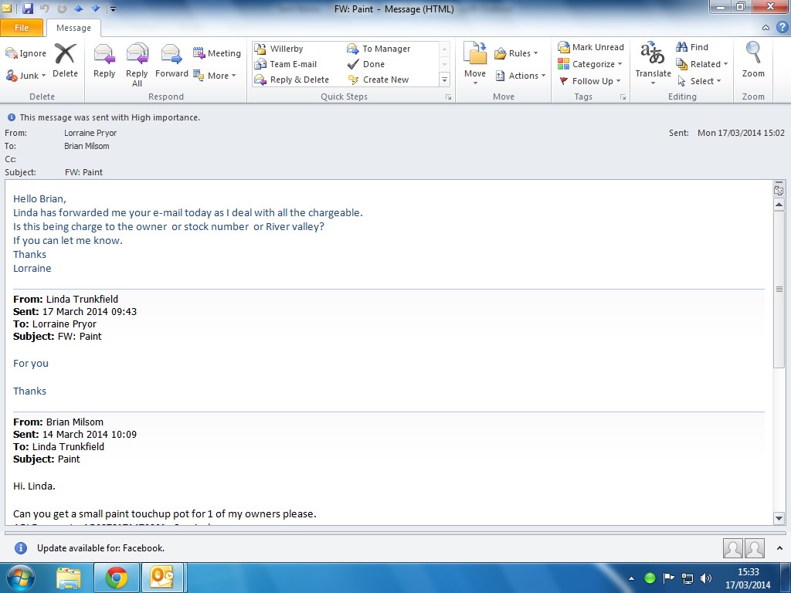Customize Quick Access Toolbar dropdown arrow
The height and width of the screenshot is (593, 791).
[x=114, y=9]
